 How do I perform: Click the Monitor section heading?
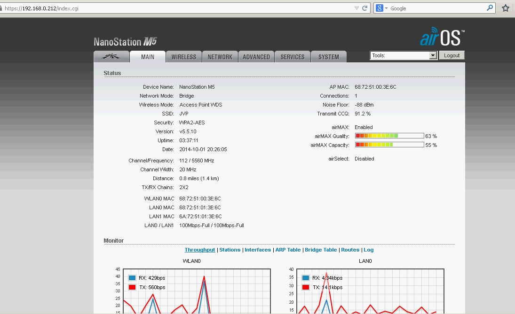pos(114,241)
